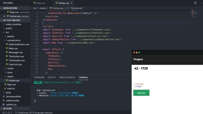Click the red close dot of Project window
The image size is (203, 114).
click(x=134, y=53)
